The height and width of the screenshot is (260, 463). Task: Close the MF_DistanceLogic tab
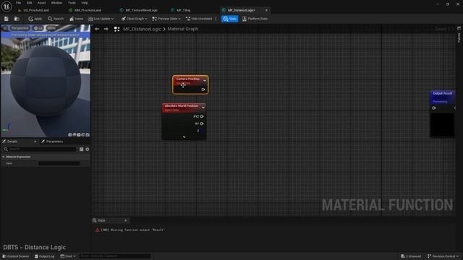click(x=266, y=10)
